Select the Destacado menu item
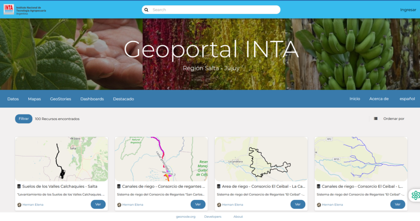Screen dimensions: 420x221 pyautogui.click(x=123, y=99)
